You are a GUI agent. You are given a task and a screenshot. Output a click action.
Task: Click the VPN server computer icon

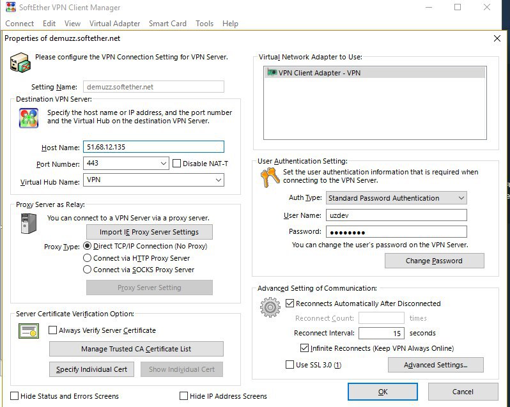20,63
